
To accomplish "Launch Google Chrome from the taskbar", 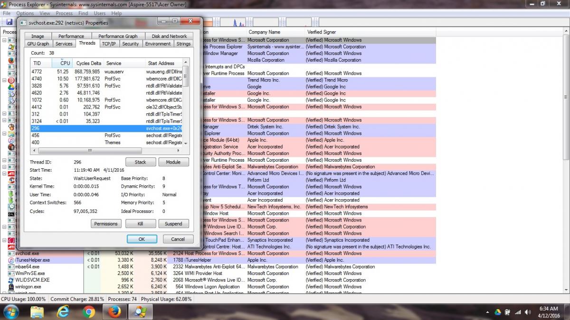I will 89,311.
